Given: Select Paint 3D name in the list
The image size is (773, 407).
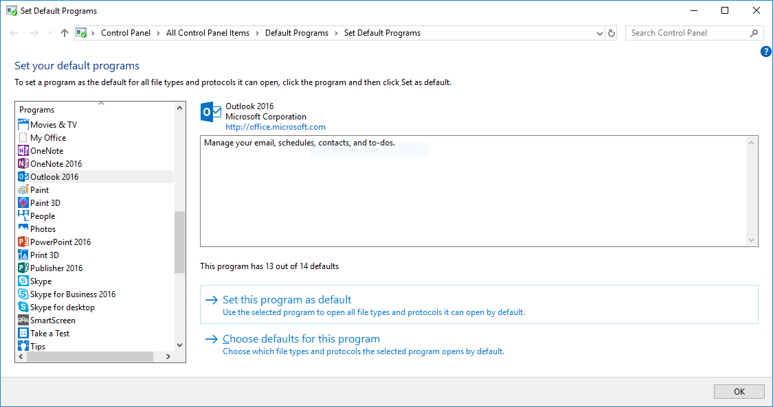Looking at the screenshot, I should 45,202.
